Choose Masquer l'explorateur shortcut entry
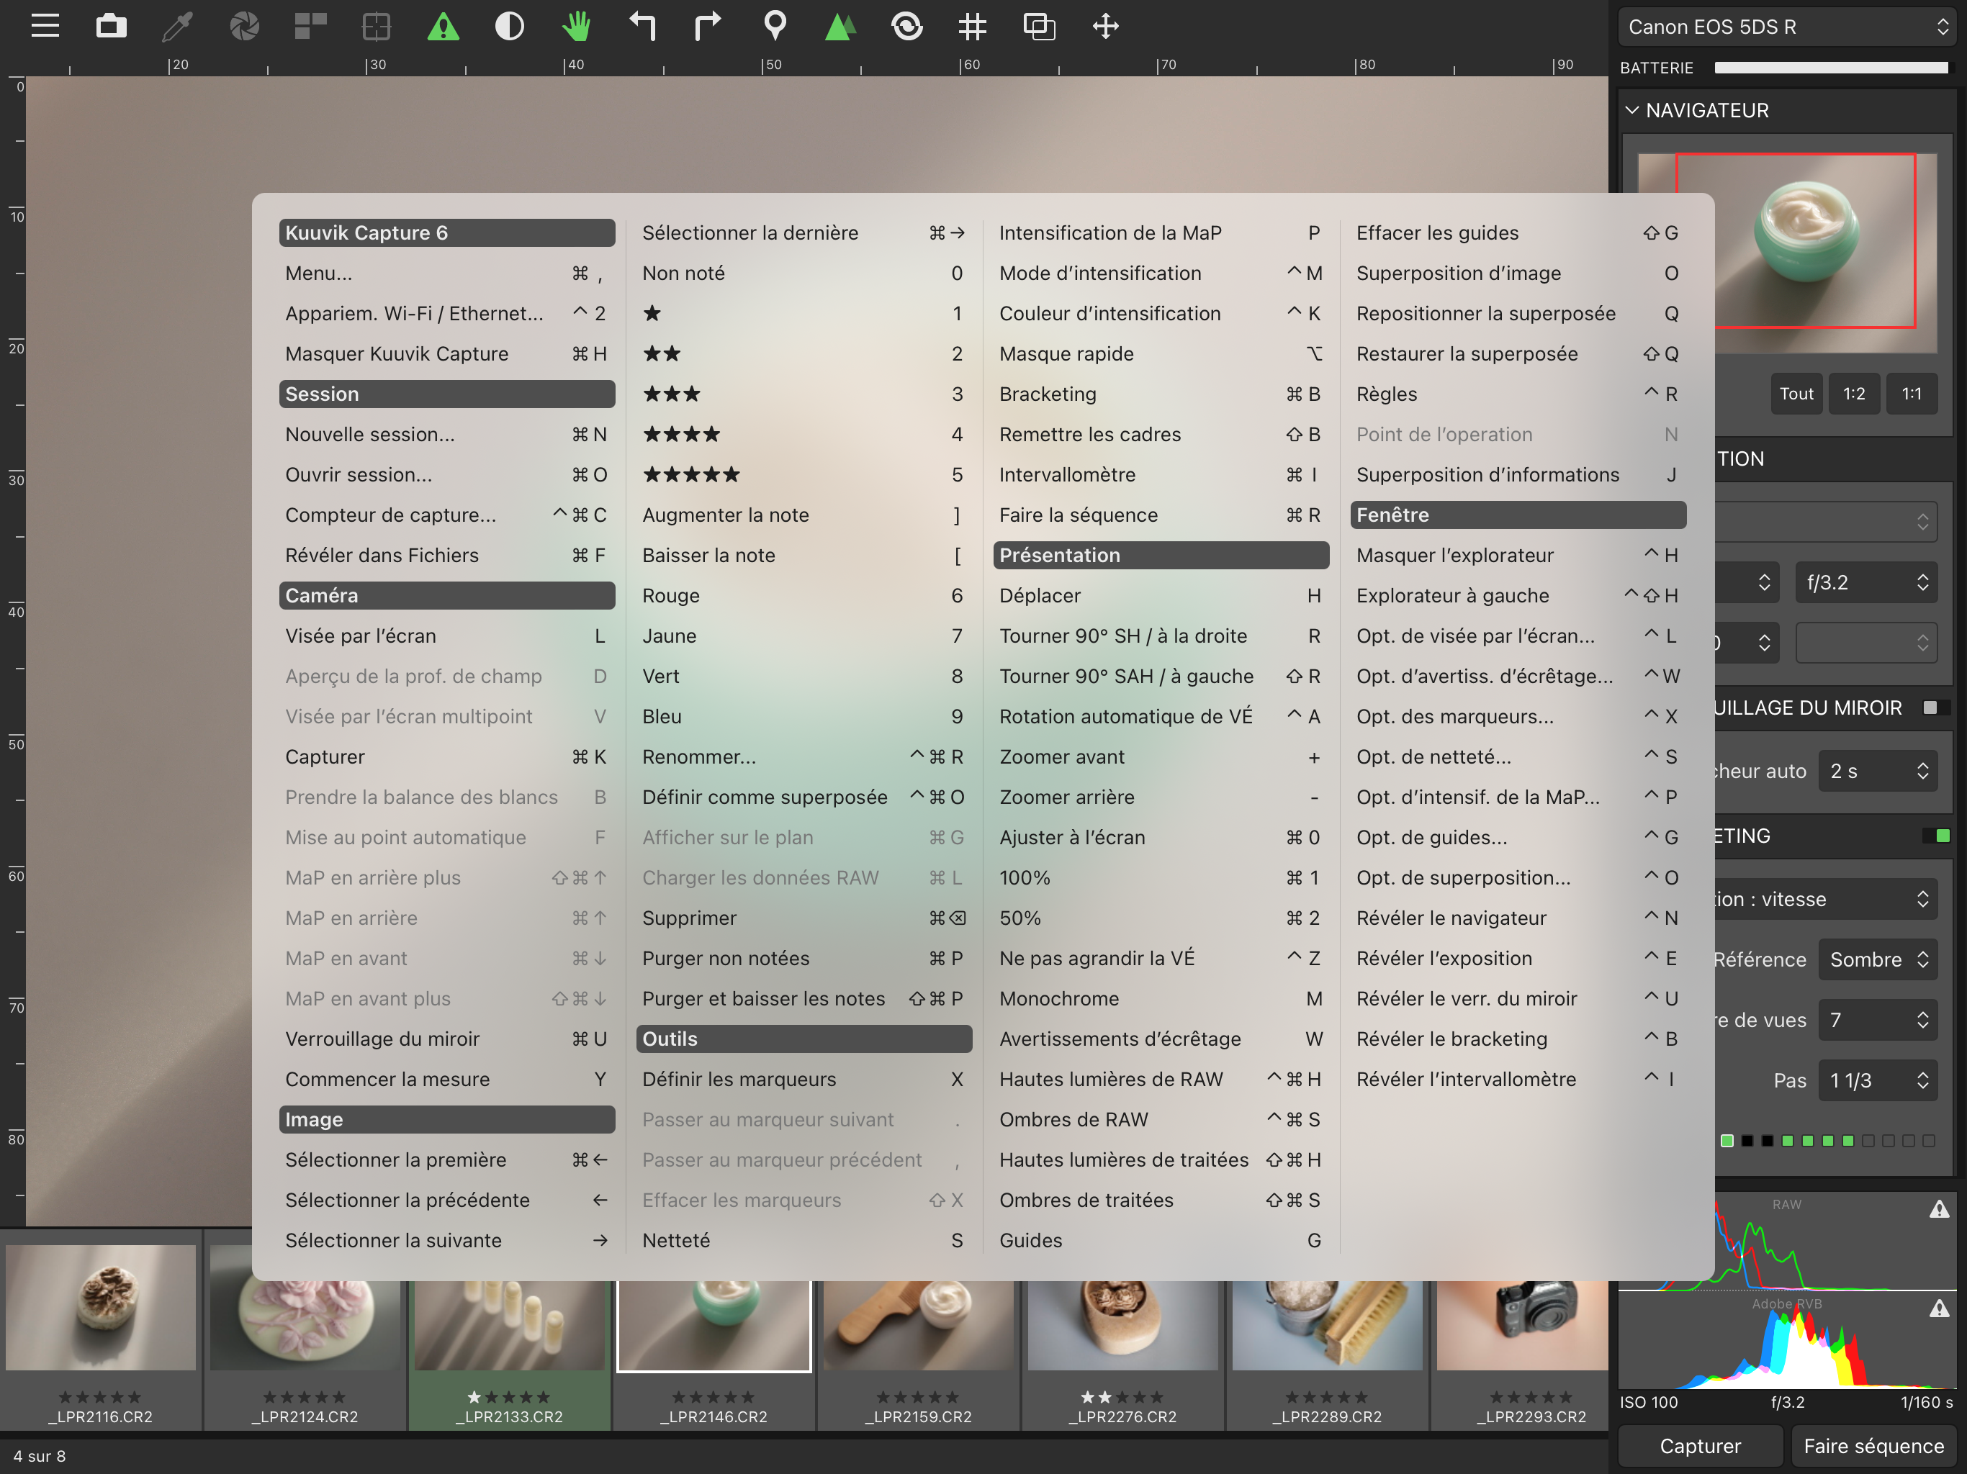Image resolution: width=1967 pixels, height=1474 pixels. click(x=1518, y=555)
